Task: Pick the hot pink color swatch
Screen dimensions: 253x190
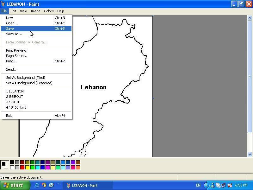Action: pyautogui.click(x=73, y=168)
